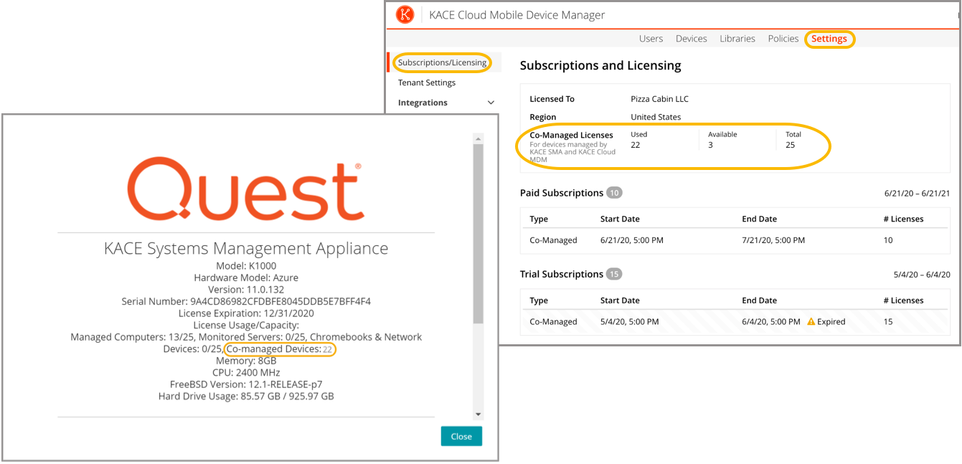Navigate to the Policies section

[783, 39]
